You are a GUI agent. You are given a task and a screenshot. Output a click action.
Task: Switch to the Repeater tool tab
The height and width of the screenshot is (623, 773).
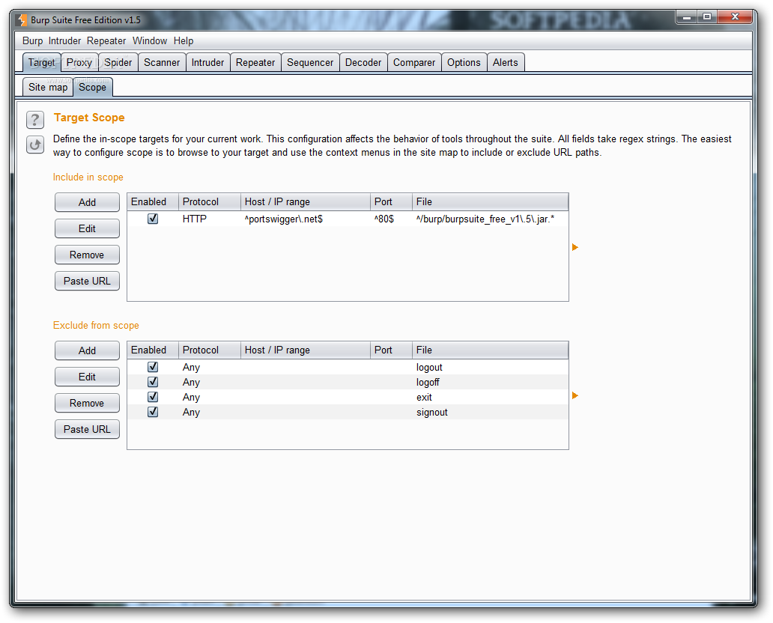255,63
